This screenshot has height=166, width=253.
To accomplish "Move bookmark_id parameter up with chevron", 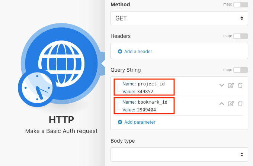I will pyautogui.click(x=222, y=104).
